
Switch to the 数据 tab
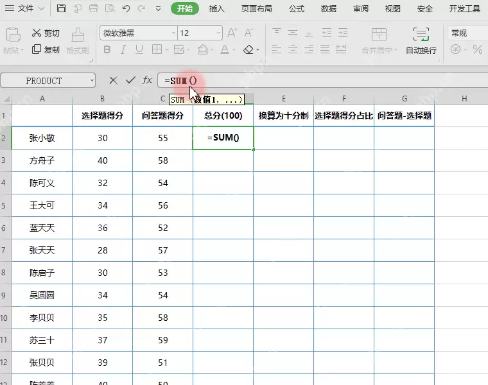(329, 9)
